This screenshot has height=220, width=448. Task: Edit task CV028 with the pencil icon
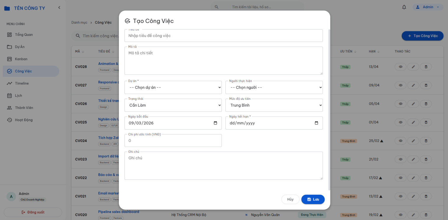(413, 67)
